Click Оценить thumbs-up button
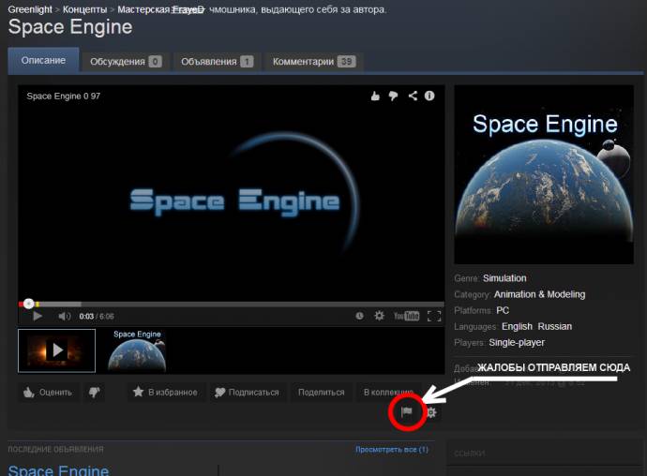 (x=48, y=392)
